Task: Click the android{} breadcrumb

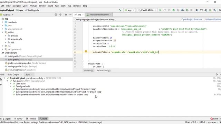Action: [88, 70]
